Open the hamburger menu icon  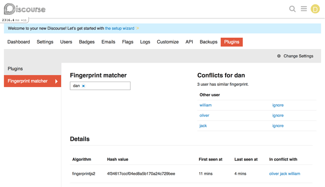click(x=304, y=8)
